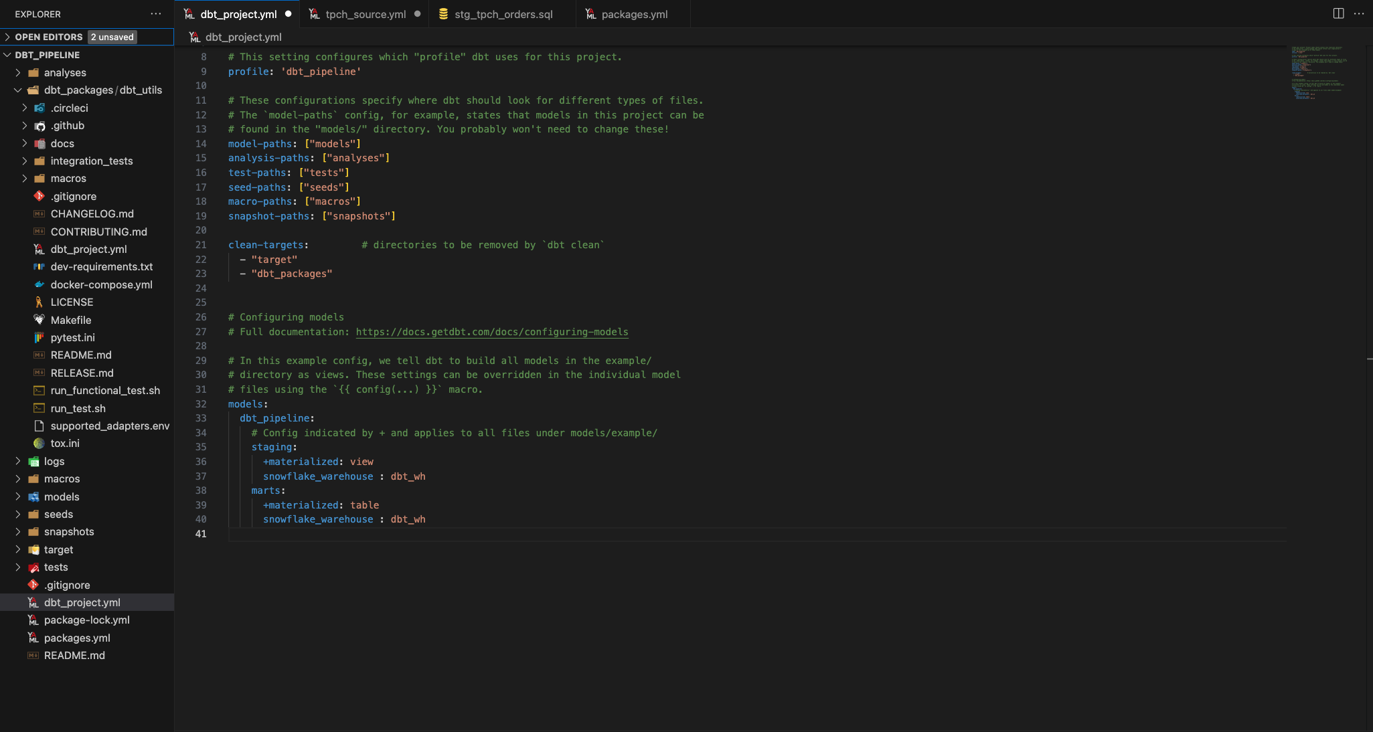Click the docker-compose.yml whale icon

click(39, 284)
